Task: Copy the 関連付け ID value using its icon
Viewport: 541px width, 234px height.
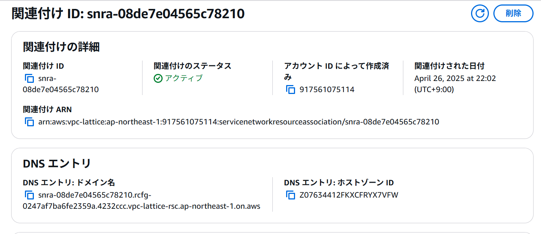Action: click(29, 79)
